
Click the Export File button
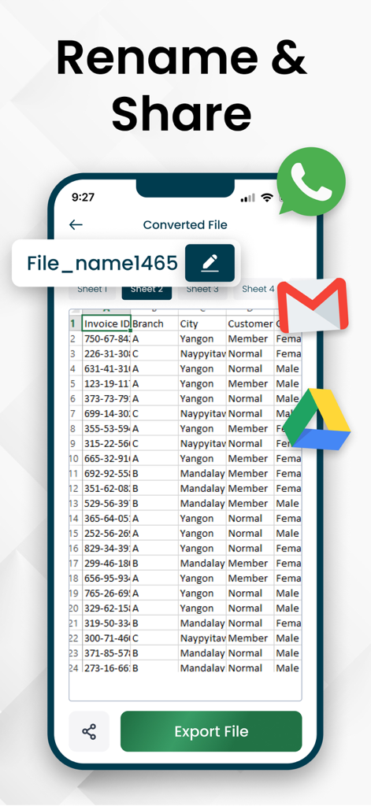click(x=211, y=731)
